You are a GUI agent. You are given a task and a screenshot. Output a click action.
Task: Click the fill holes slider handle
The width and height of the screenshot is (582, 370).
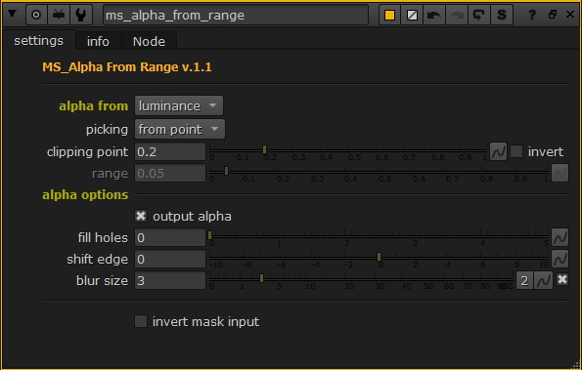209,235
